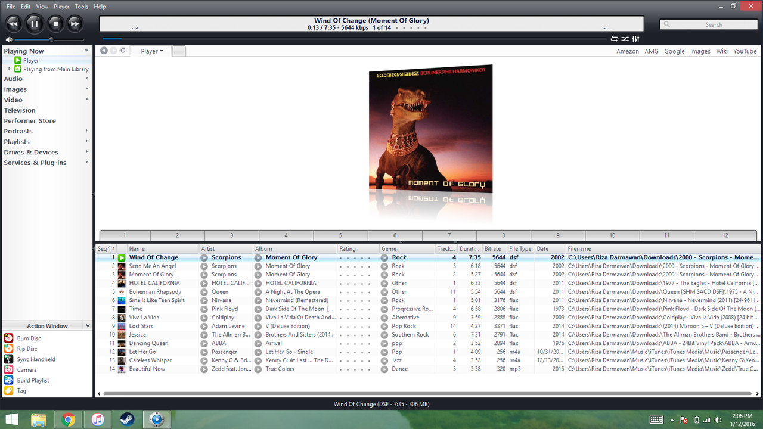This screenshot has height=429, width=763.
Task: Open the Player view dropdown
Action: (151, 51)
